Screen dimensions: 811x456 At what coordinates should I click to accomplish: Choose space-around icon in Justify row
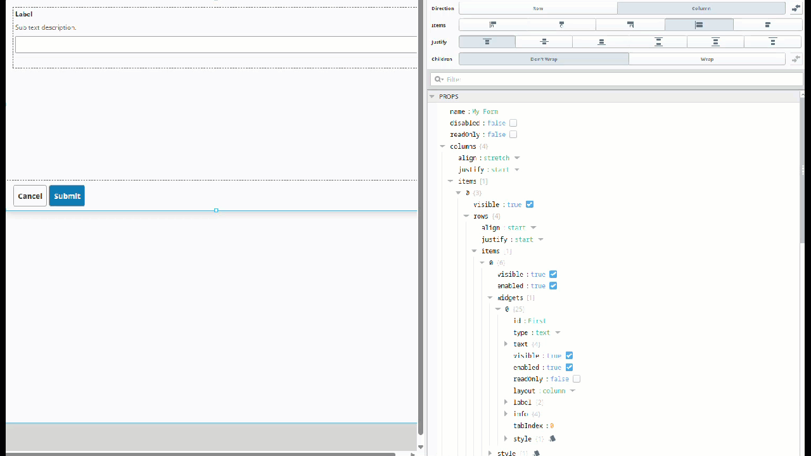click(x=715, y=42)
